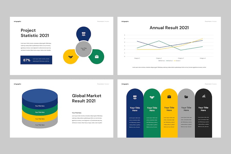Click the Series 3 legend entry

coord(177,61)
